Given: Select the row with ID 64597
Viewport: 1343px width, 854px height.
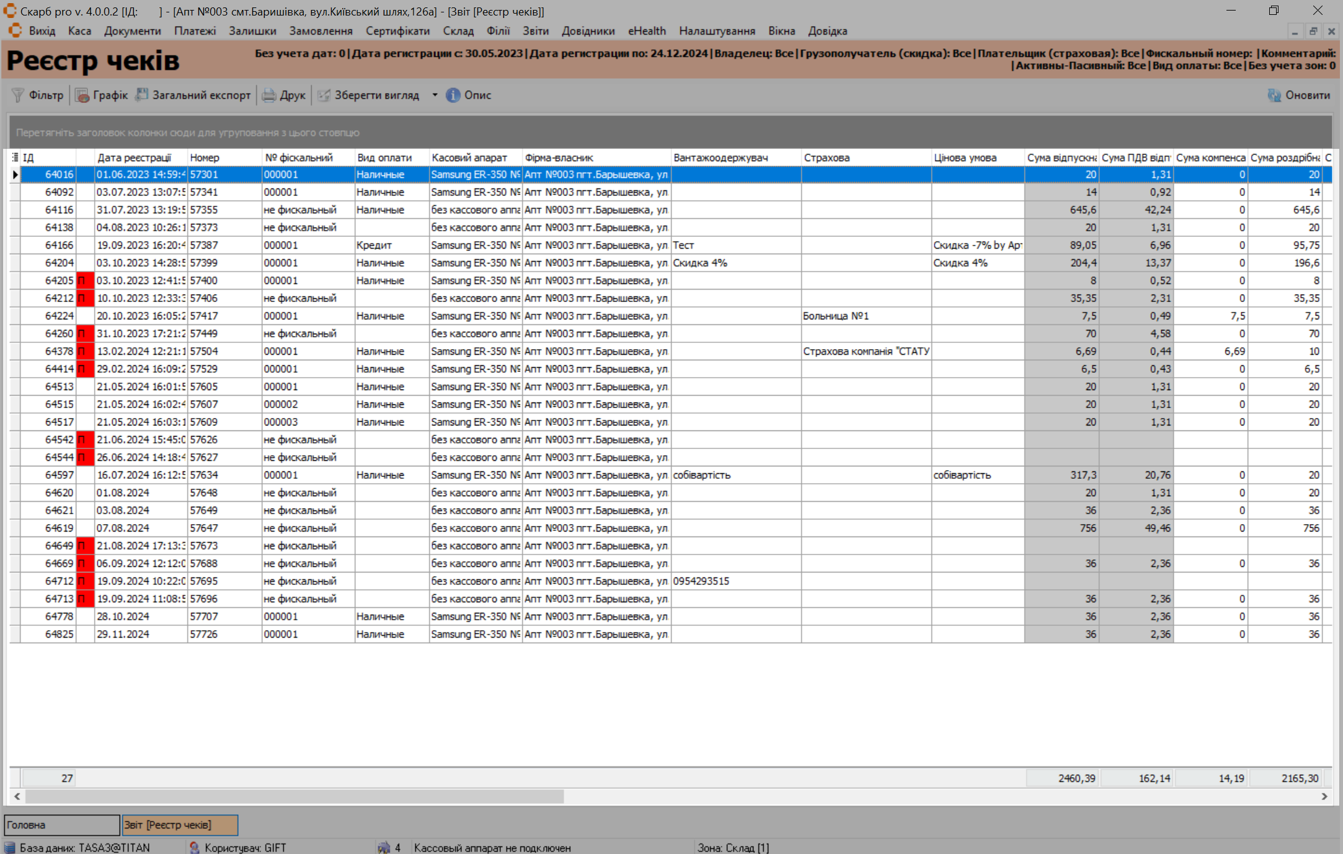Looking at the screenshot, I should pyautogui.click(x=60, y=475).
